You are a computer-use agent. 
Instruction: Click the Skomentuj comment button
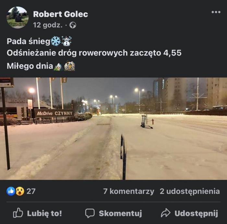tap(113, 213)
